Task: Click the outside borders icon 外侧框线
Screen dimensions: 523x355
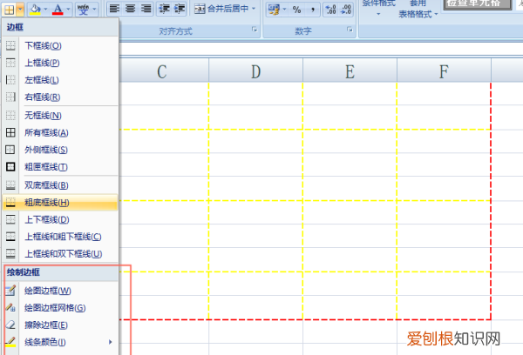Action: click(x=11, y=150)
